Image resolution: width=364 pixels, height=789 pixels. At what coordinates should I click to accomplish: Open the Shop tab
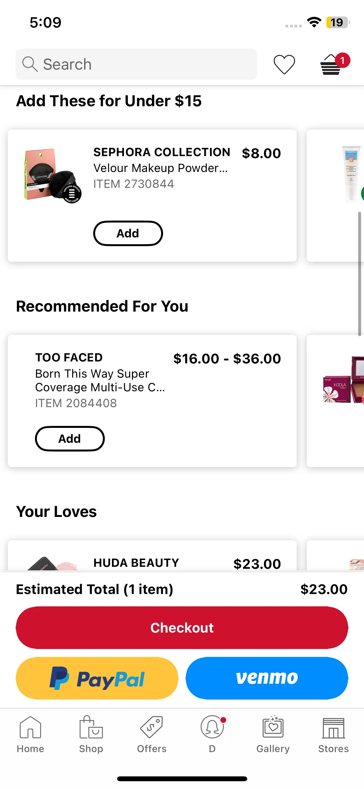pyautogui.click(x=91, y=735)
